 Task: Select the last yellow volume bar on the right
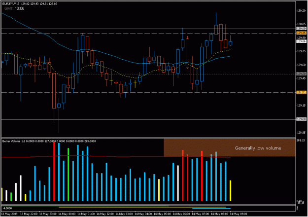pos(231,191)
